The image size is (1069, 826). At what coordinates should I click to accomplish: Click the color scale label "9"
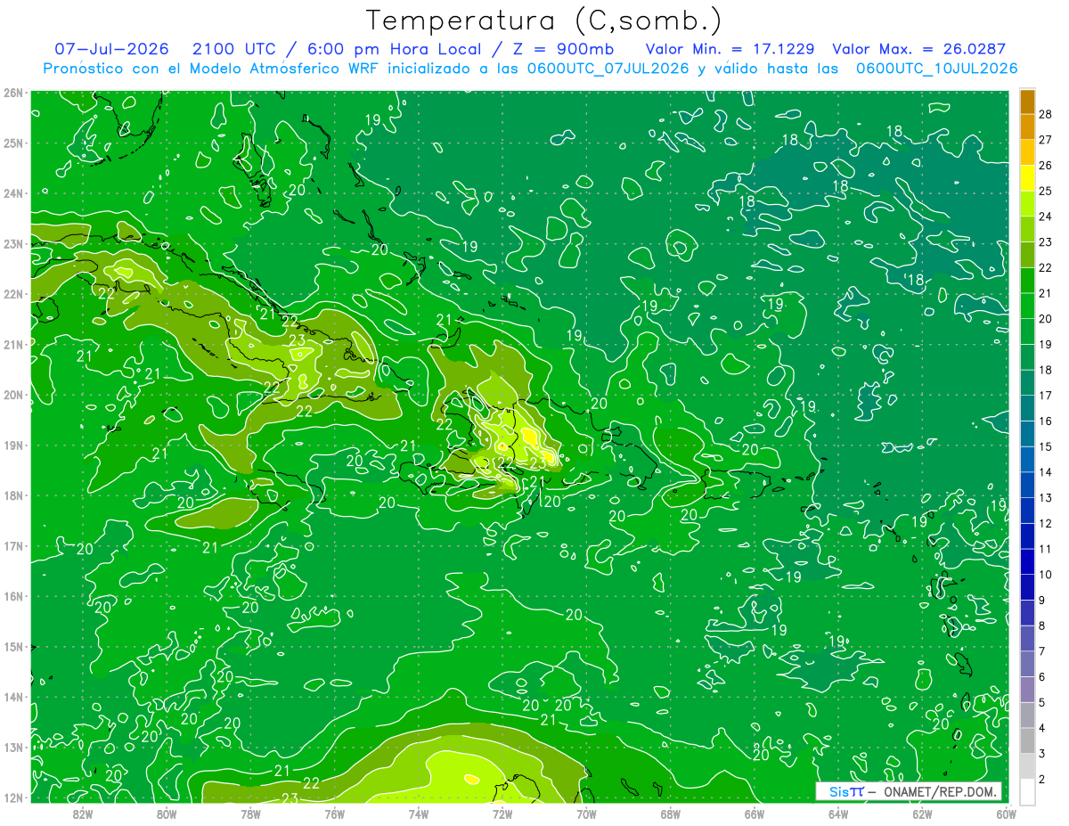pos(1041,601)
